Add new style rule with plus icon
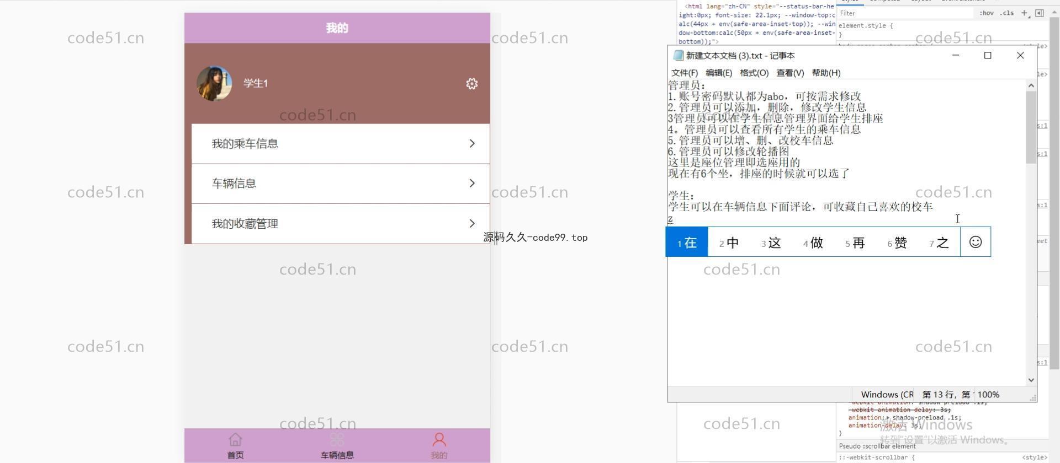The width and height of the screenshot is (1060, 463). click(x=1024, y=13)
